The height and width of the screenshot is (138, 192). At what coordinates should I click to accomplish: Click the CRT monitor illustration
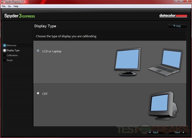(x=163, y=105)
